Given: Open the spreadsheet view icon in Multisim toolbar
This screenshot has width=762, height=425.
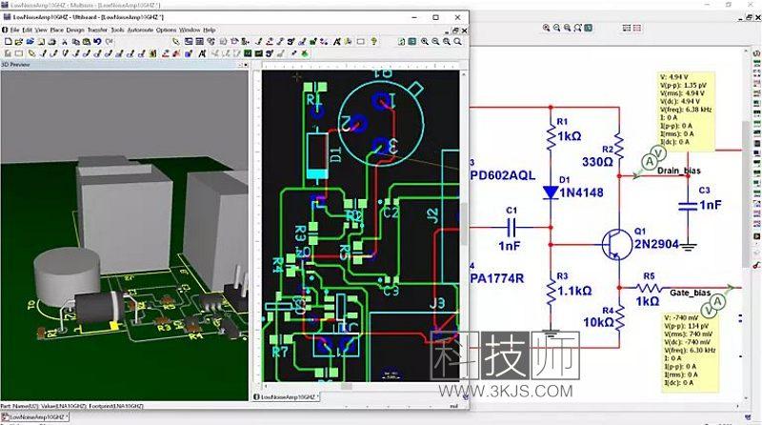Looking at the screenshot, I should [x=627, y=29].
